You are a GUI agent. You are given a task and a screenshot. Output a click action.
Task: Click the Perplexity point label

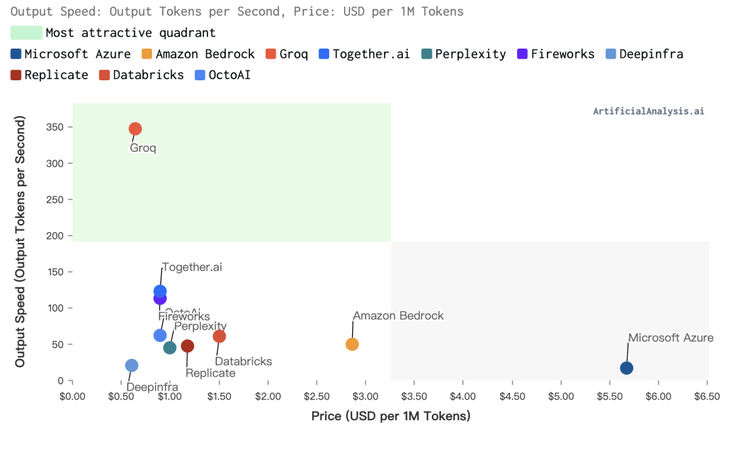tap(201, 326)
